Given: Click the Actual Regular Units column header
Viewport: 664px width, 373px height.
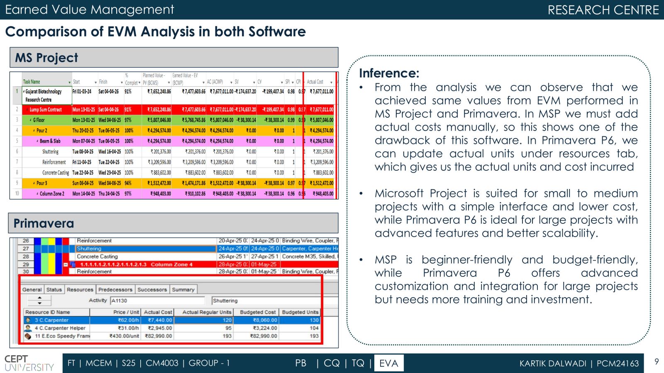Looking at the screenshot, I should point(203,312).
